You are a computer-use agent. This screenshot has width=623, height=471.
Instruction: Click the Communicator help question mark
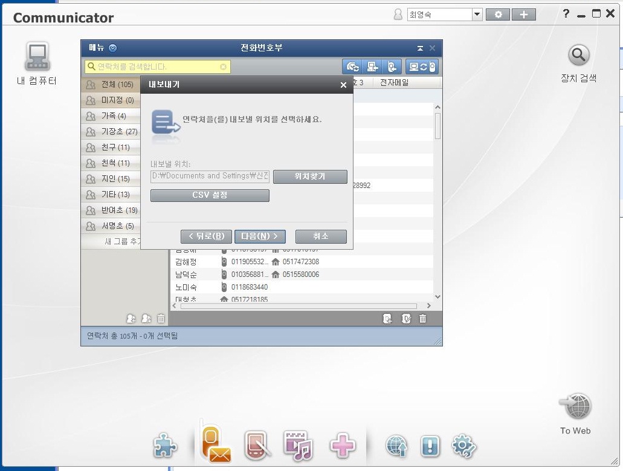[566, 14]
